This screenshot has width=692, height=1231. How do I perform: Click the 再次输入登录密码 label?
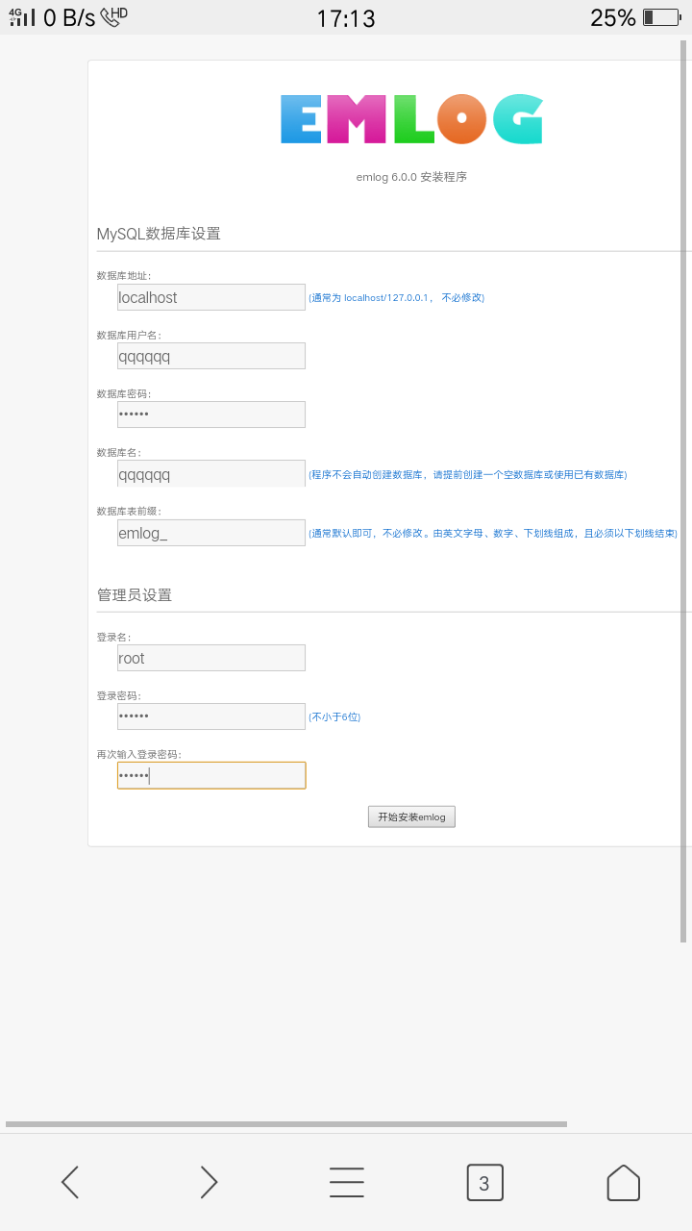(139, 754)
